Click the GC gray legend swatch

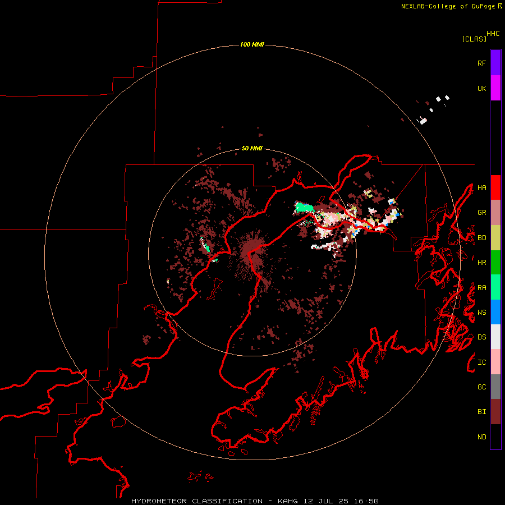pyautogui.click(x=495, y=387)
